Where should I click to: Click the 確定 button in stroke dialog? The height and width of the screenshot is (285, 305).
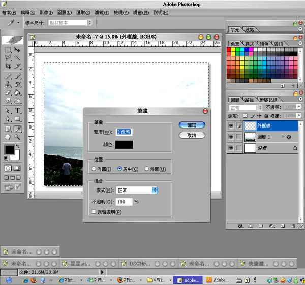tap(192, 124)
